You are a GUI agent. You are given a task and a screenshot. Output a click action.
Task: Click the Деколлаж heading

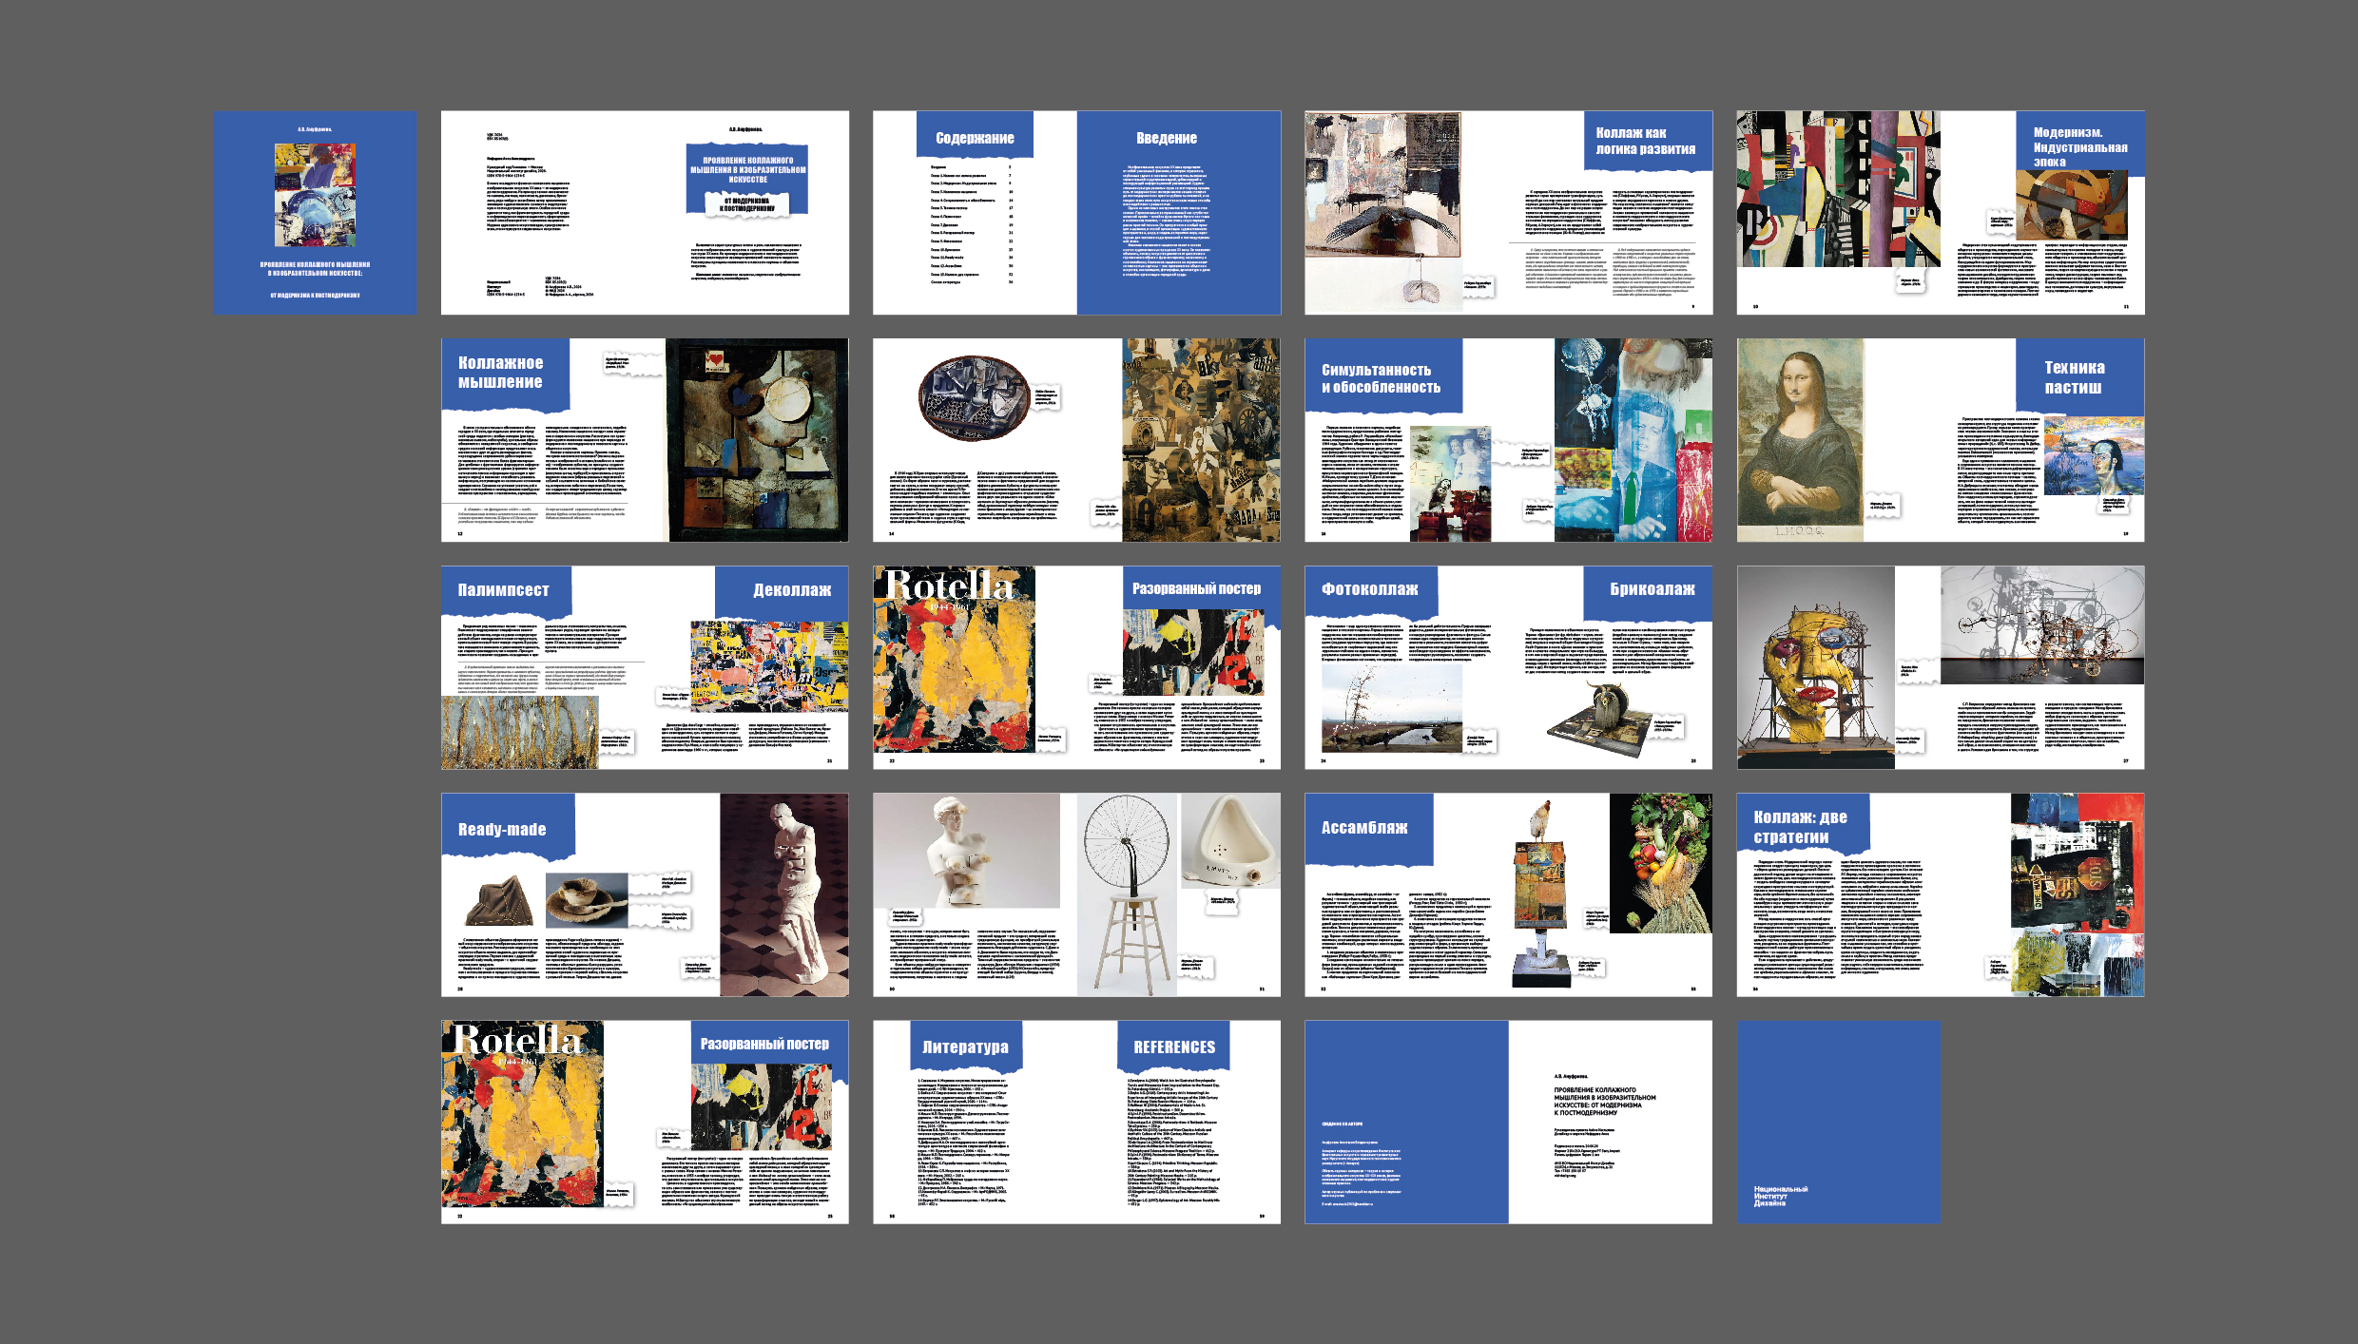792,589
